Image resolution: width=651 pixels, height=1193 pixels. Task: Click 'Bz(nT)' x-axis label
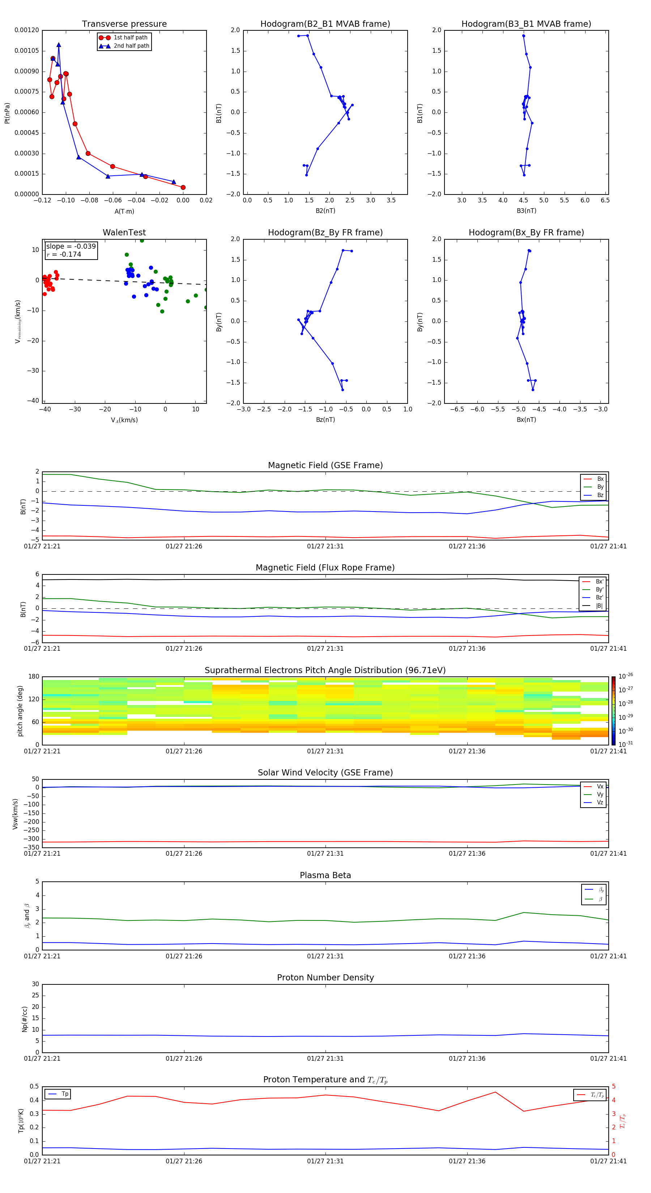pos(325,420)
